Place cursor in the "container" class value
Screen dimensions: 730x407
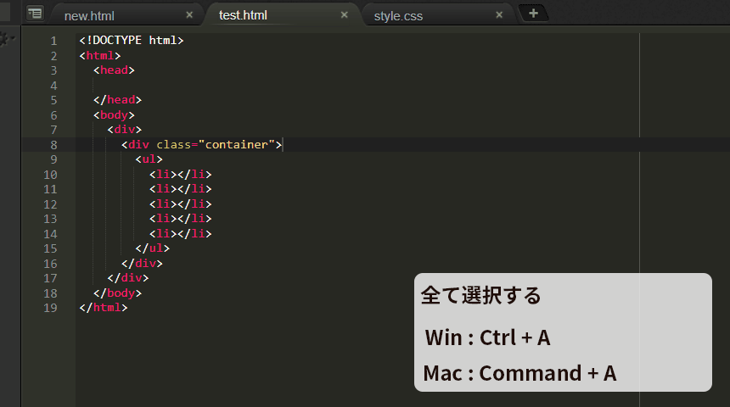click(x=237, y=145)
